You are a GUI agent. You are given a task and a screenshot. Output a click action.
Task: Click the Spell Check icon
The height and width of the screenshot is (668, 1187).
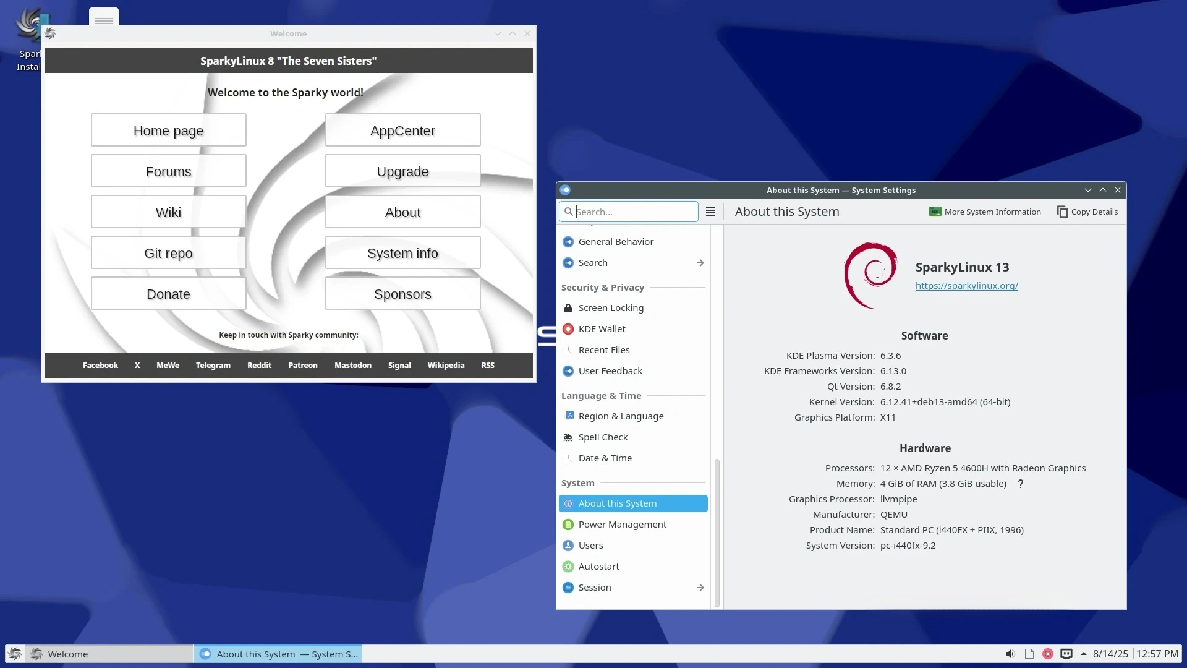[568, 437]
